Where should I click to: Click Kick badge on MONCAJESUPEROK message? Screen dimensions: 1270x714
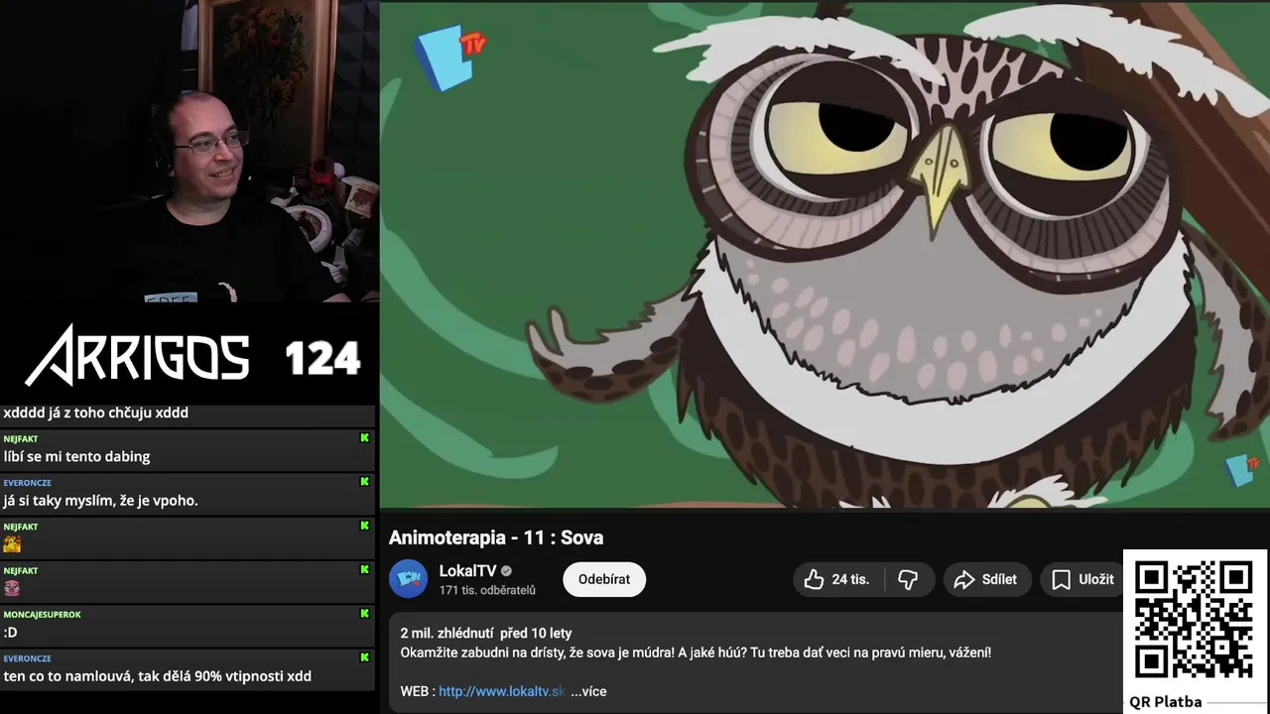pos(364,613)
